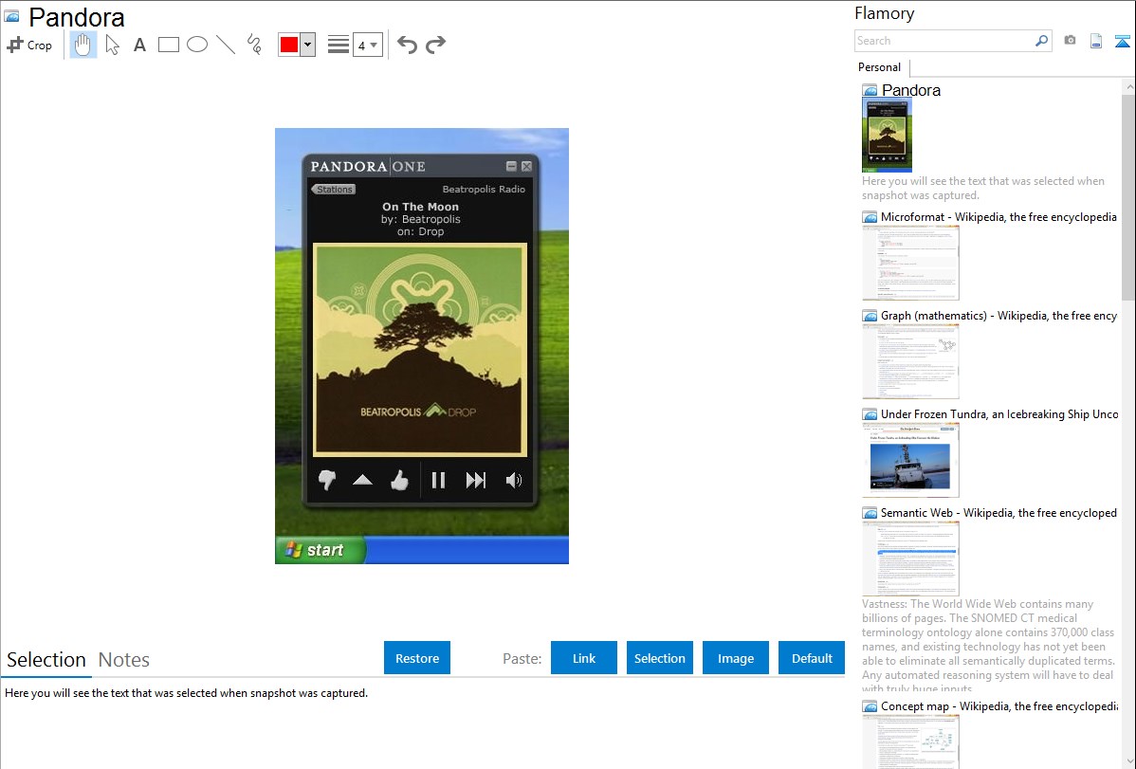The image size is (1136, 769).
Task: Click the Flamory search field
Action: click(944, 41)
